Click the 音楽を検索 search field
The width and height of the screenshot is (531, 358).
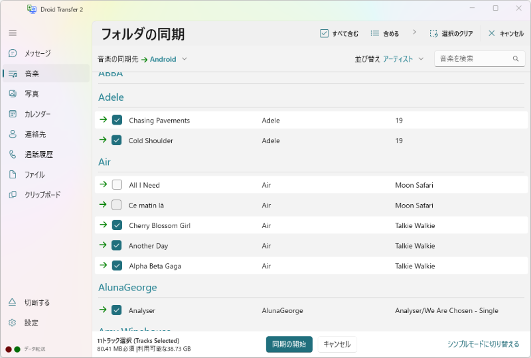tap(479, 58)
